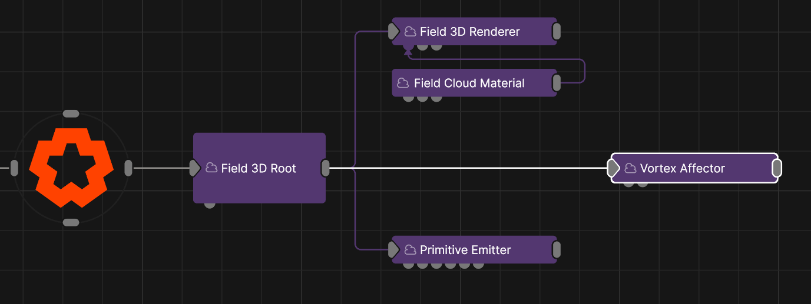Select the Field Cloud Material node
The height and width of the screenshot is (304, 811).
point(474,83)
